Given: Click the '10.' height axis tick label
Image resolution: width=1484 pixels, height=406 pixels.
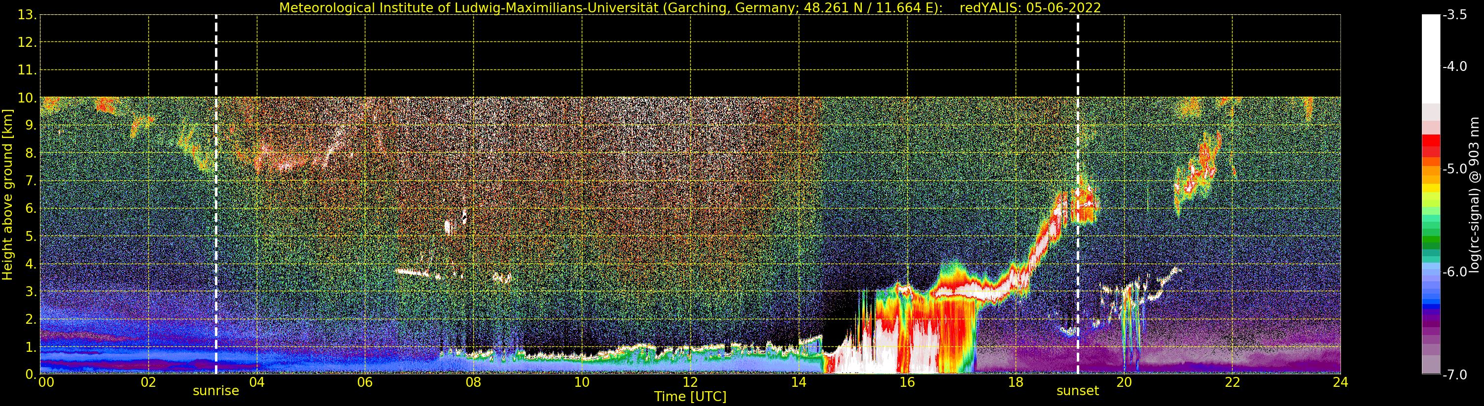Looking at the screenshot, I should click(27, 98).
